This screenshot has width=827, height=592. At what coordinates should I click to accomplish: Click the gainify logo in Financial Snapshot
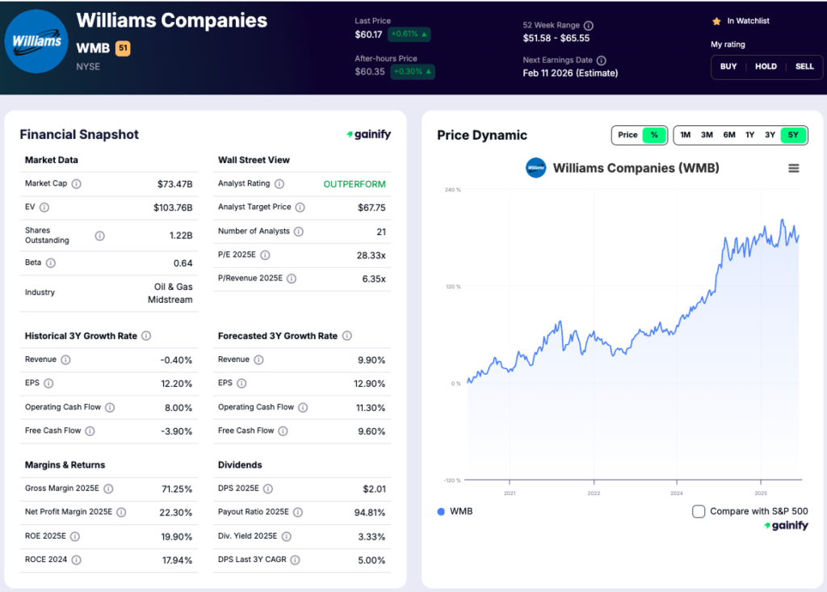368,135
